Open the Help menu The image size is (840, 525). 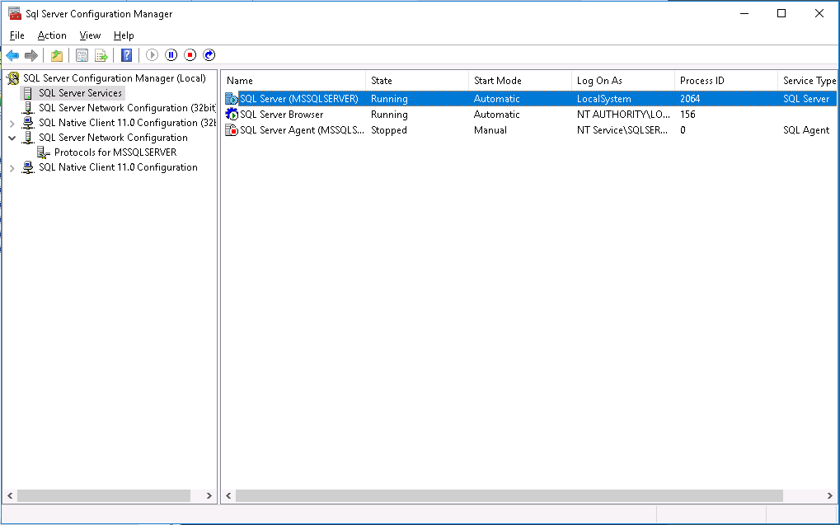pyautogui.click(x=124, y=35)
